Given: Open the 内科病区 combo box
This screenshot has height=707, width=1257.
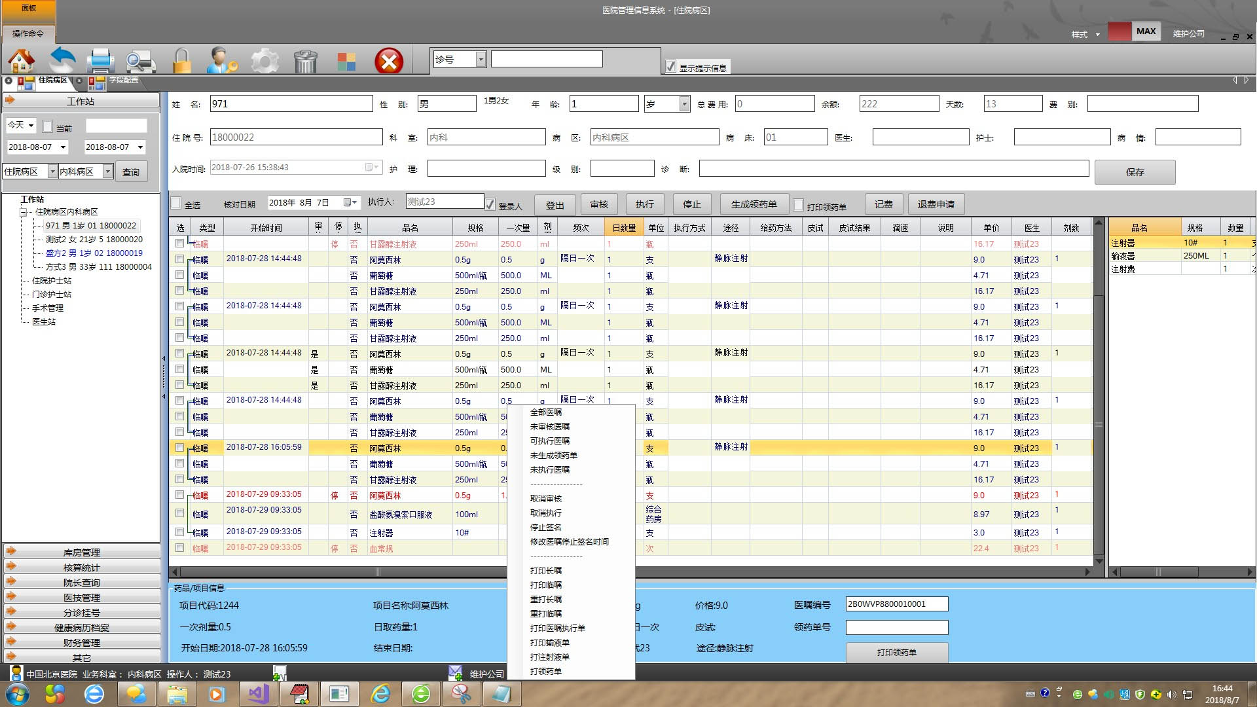Looking at the screenshot, I should point(108,172).
